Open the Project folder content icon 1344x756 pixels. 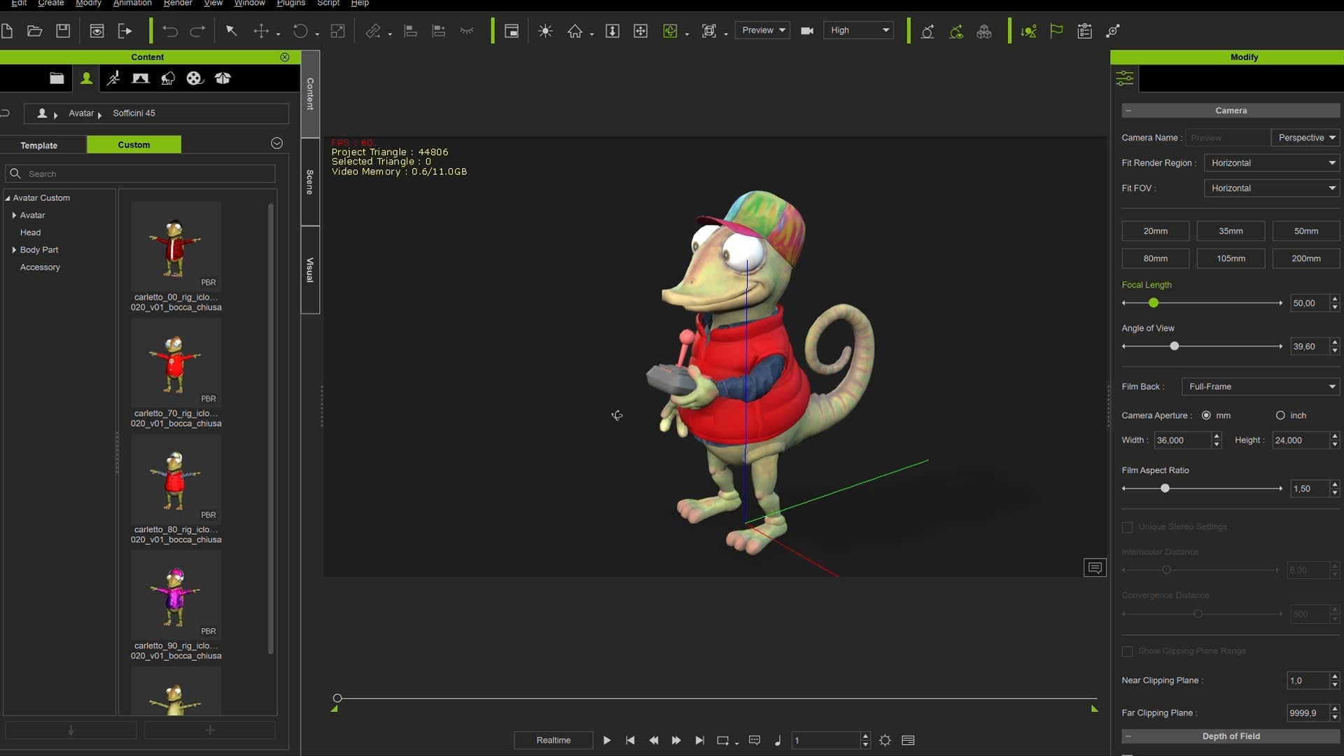coord(57,78)
